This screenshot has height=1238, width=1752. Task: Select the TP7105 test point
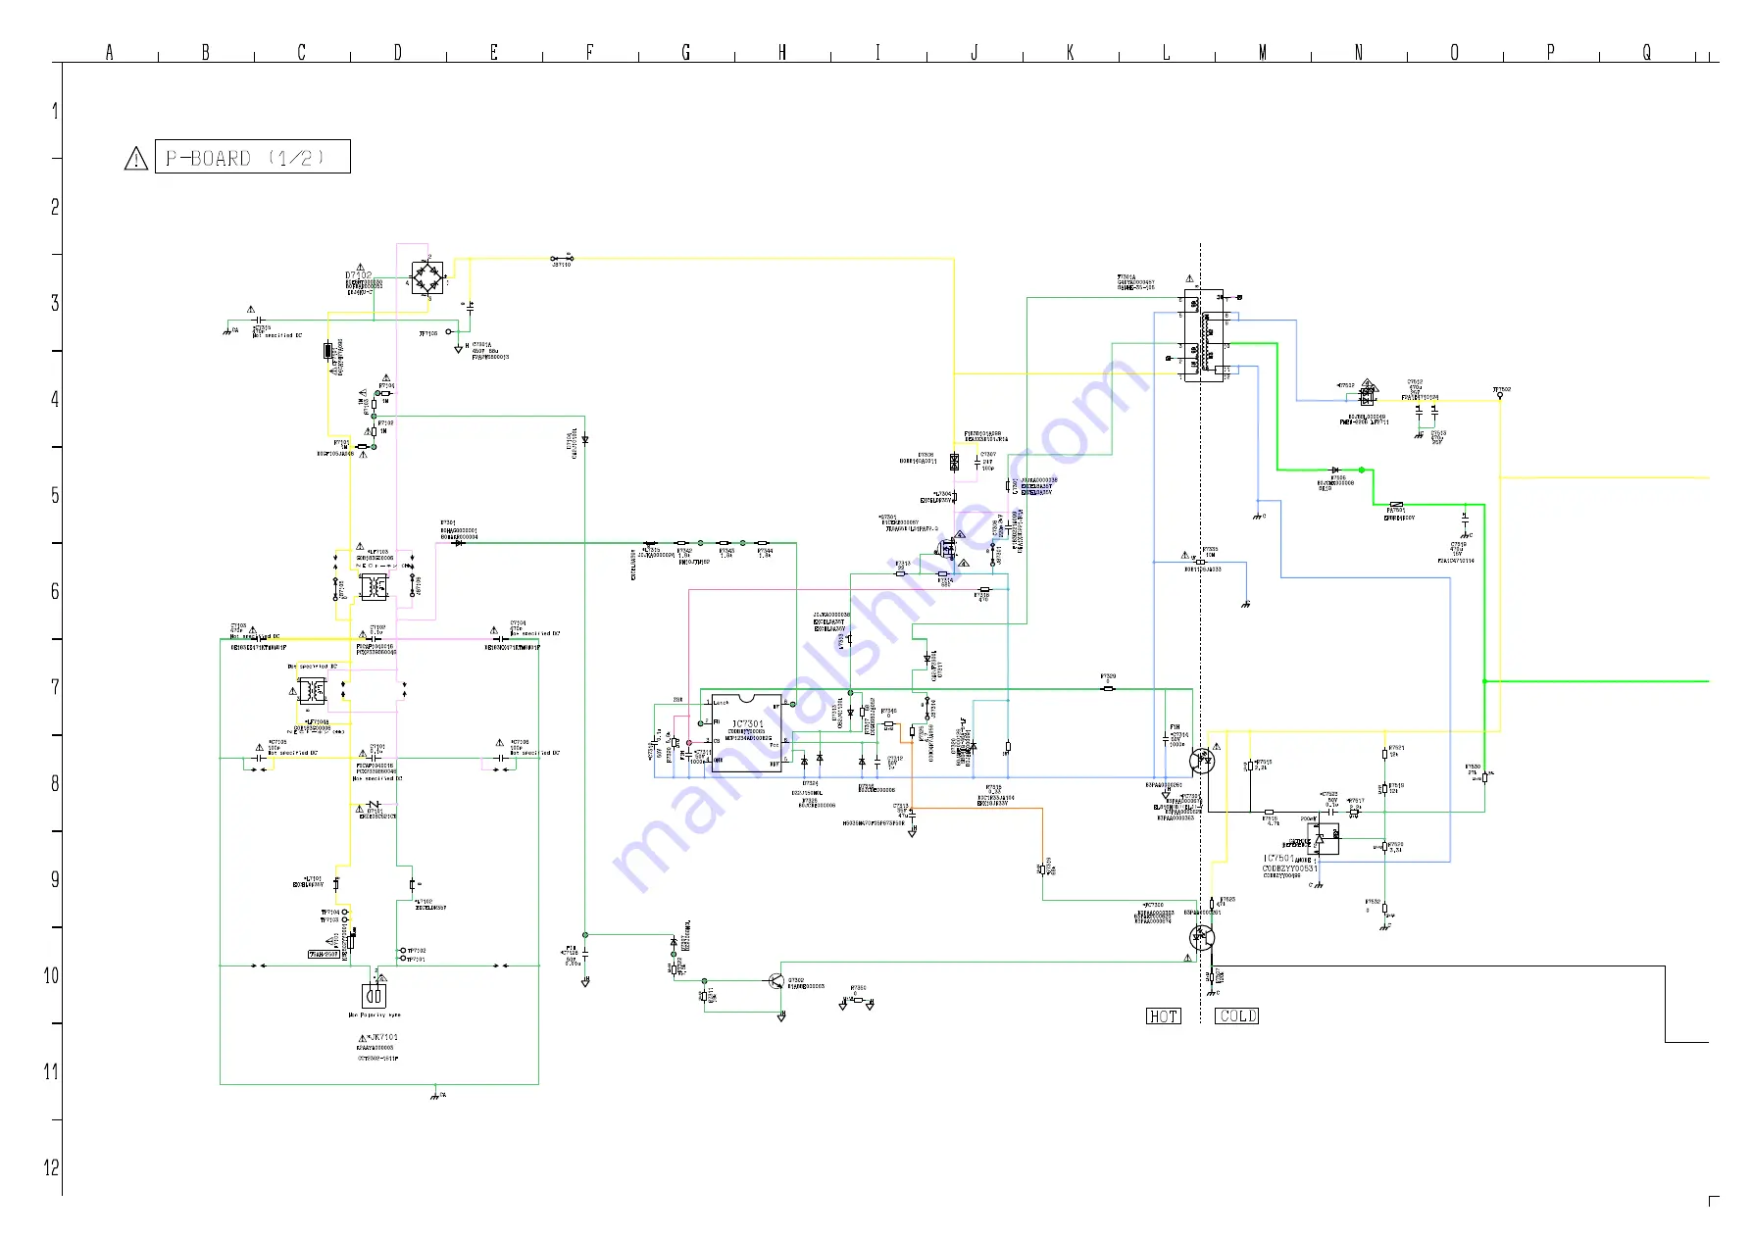click(449, 331)
